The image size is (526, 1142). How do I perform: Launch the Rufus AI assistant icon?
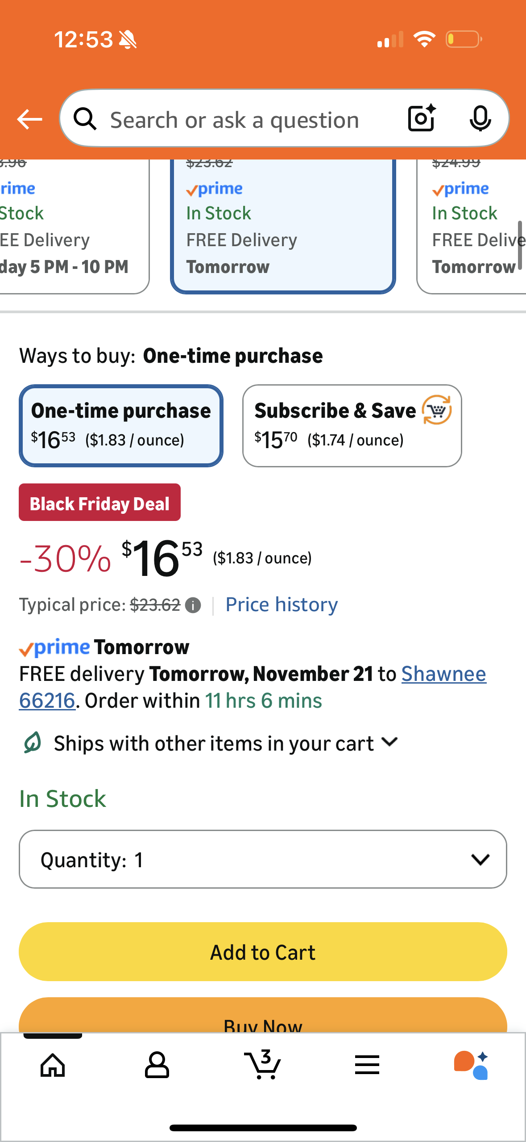471,1065
